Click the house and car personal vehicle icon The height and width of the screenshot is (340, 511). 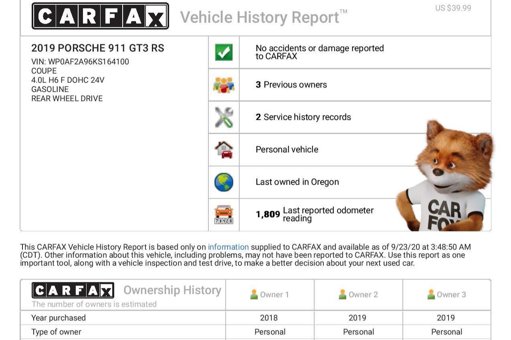[x=224, y=149]
